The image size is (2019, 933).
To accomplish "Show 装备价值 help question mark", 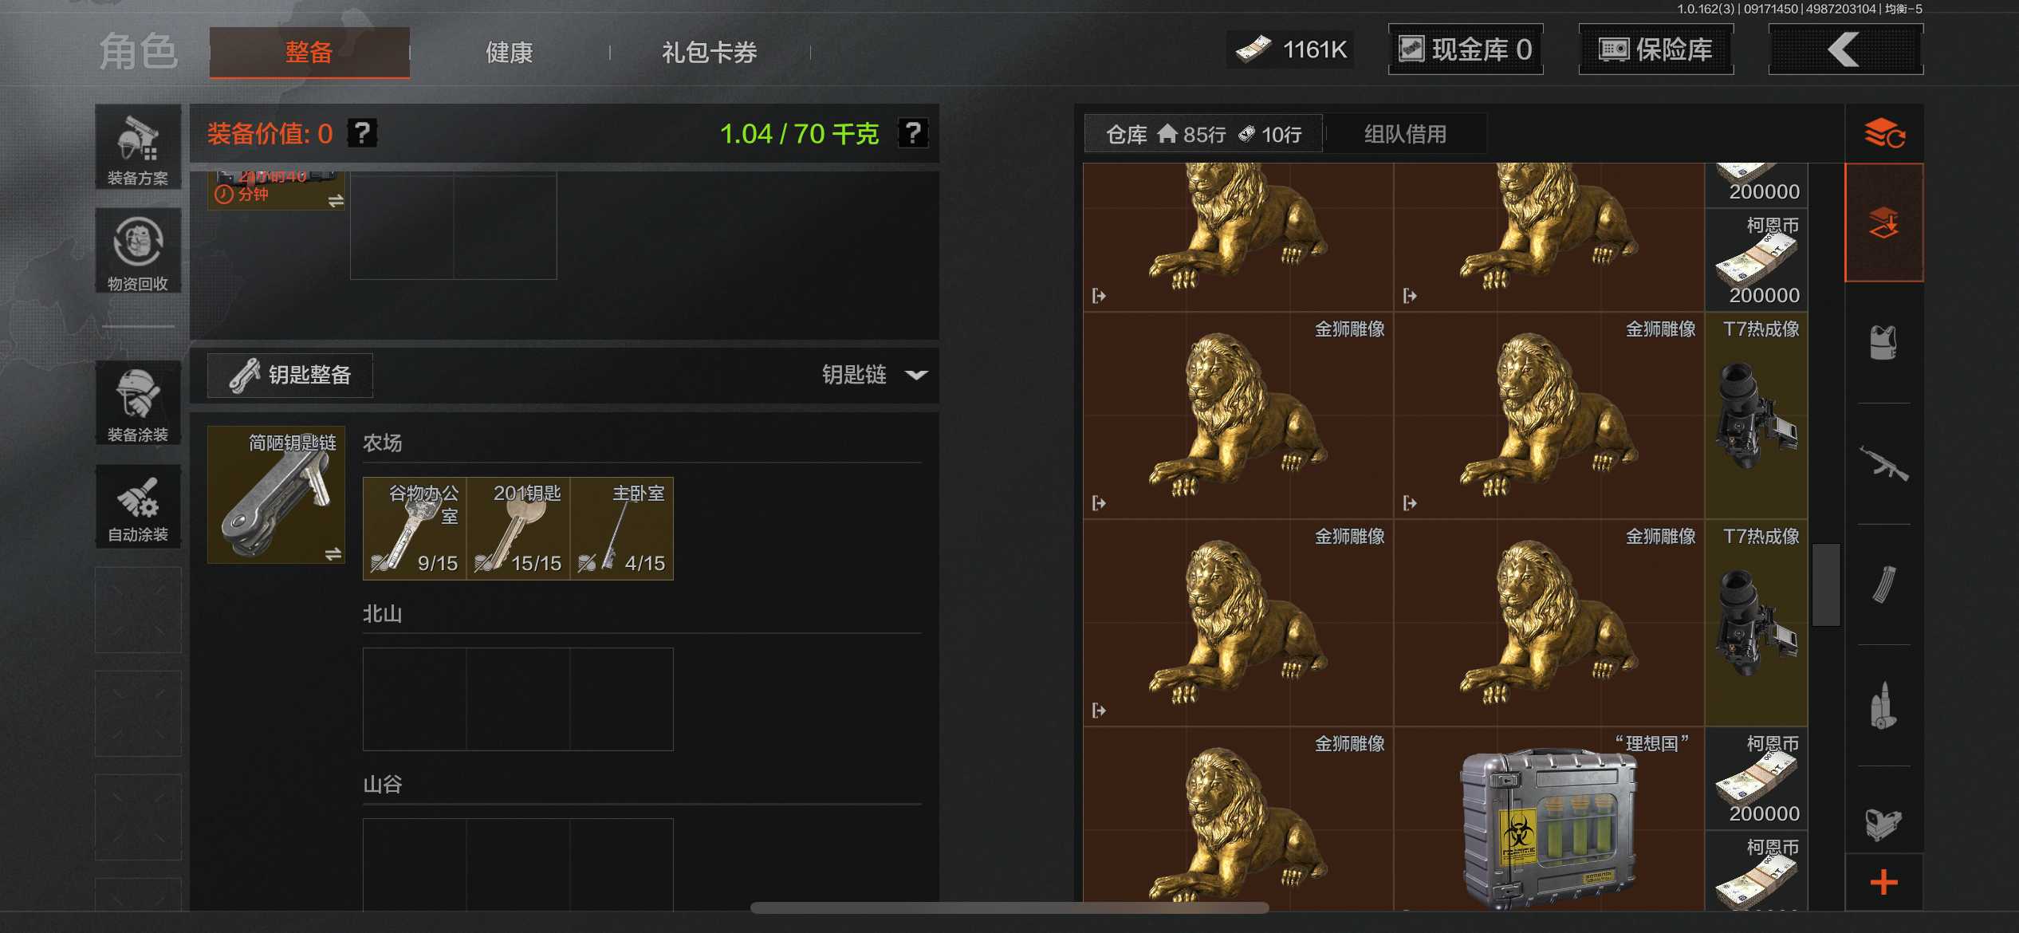I will pyautogui.click(x=363, y=133).
